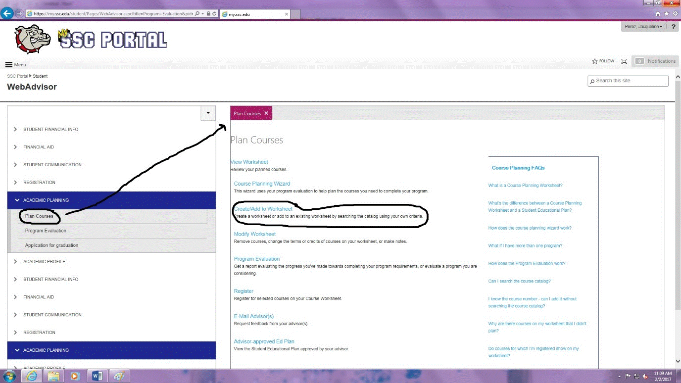Click the SSC Portal breadcrumb link
Viewport: 681px width, 383px height.
coord(17,76)
